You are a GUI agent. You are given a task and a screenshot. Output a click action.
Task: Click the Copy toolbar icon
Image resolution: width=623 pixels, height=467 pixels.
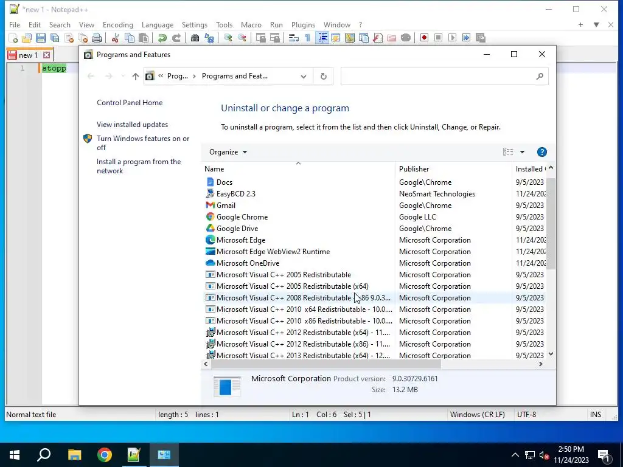click(x=130, y=38)
